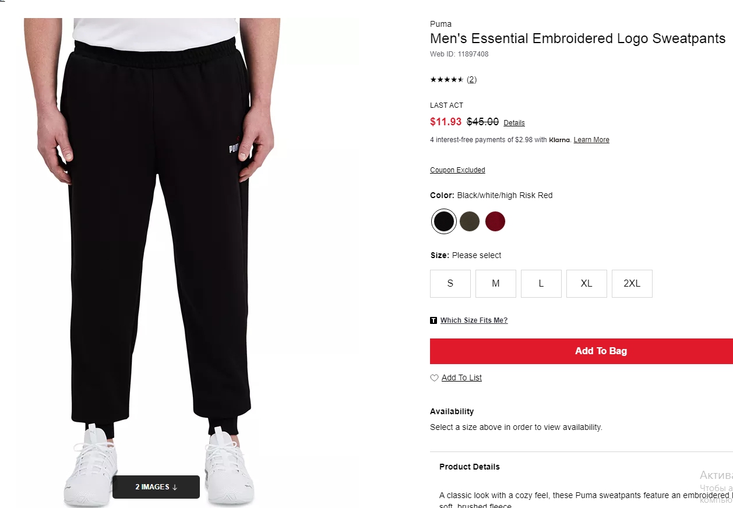The image size is (733, 508).
Task: Add the sweatpants to bag
Action: point(582,351)
